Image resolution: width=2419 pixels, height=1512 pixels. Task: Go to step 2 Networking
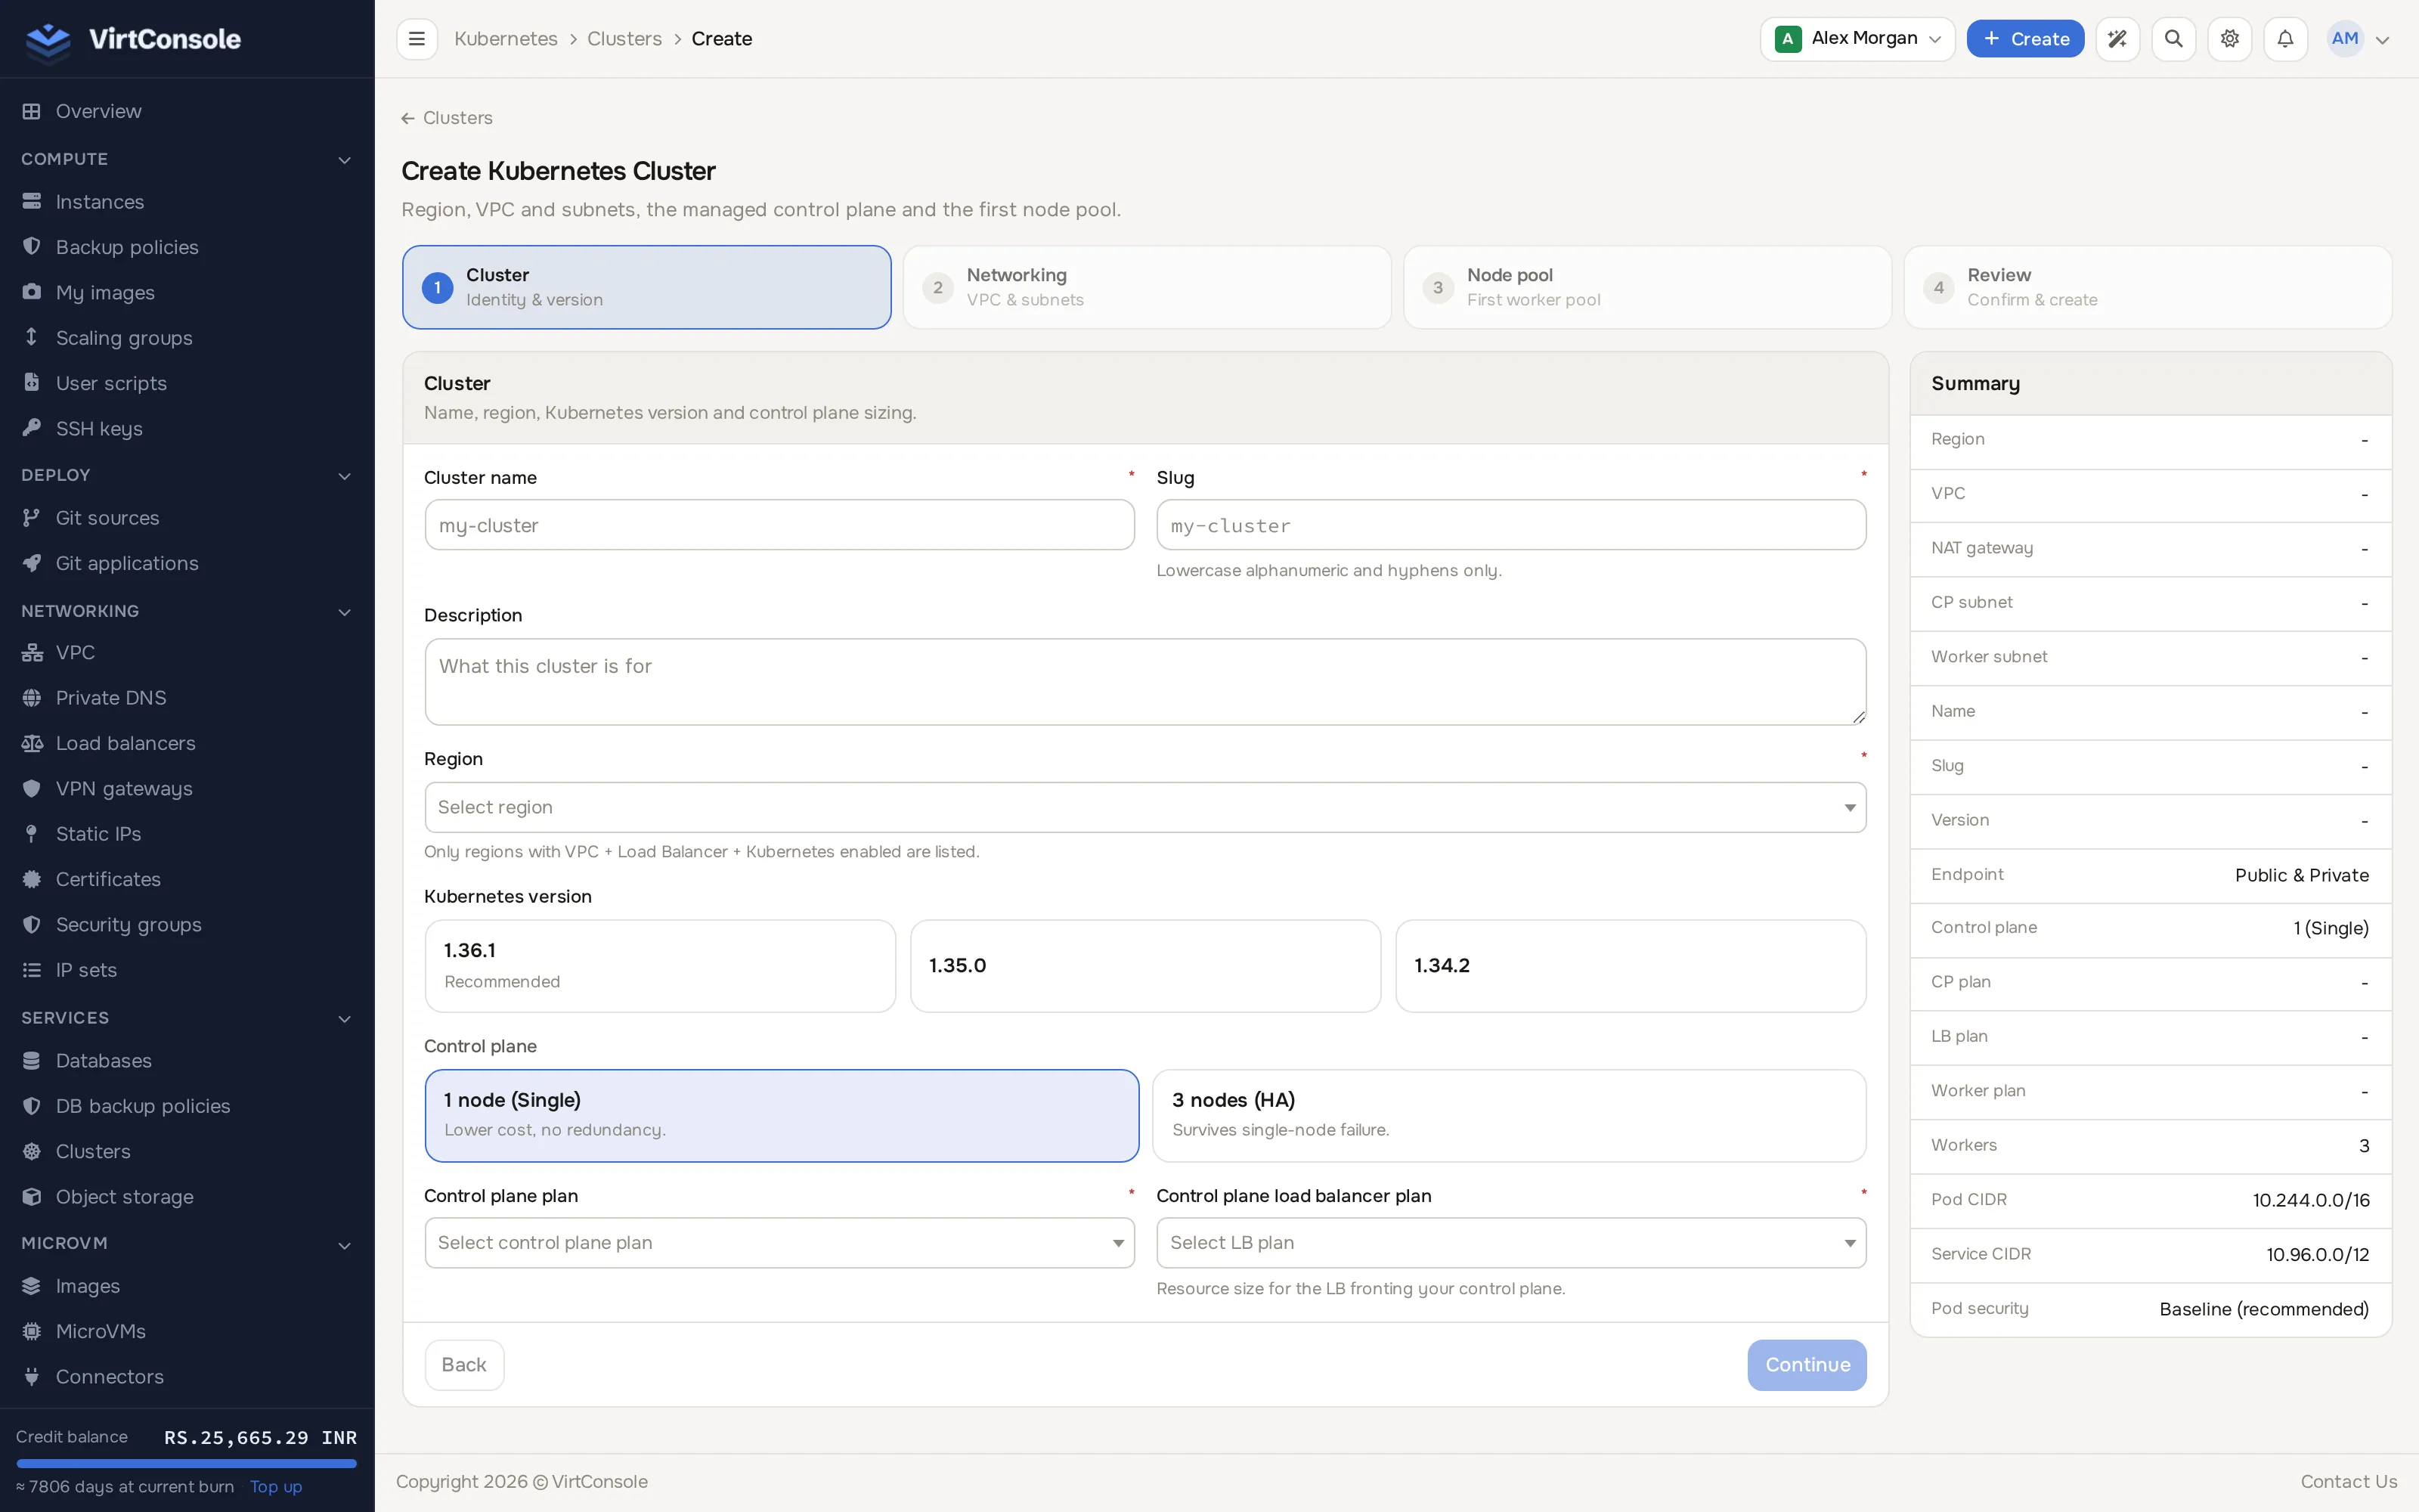click(1147, 287)
